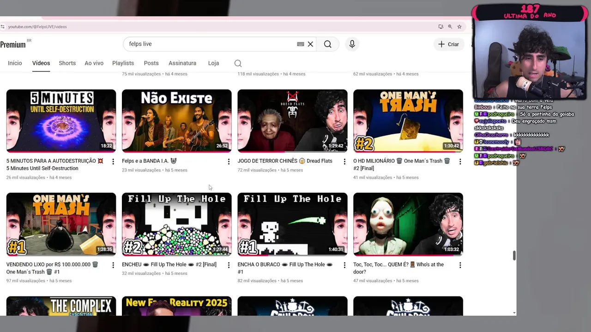Click the magnifier search button
The height and width of the screenshot is (332, 591).
pos(327,44)
